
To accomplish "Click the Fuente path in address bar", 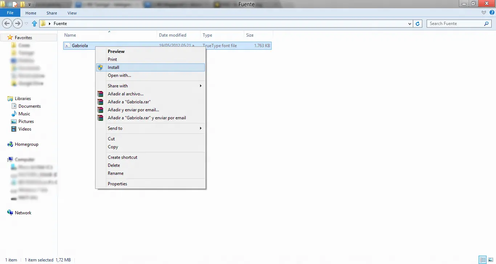I will pos(60,24).
